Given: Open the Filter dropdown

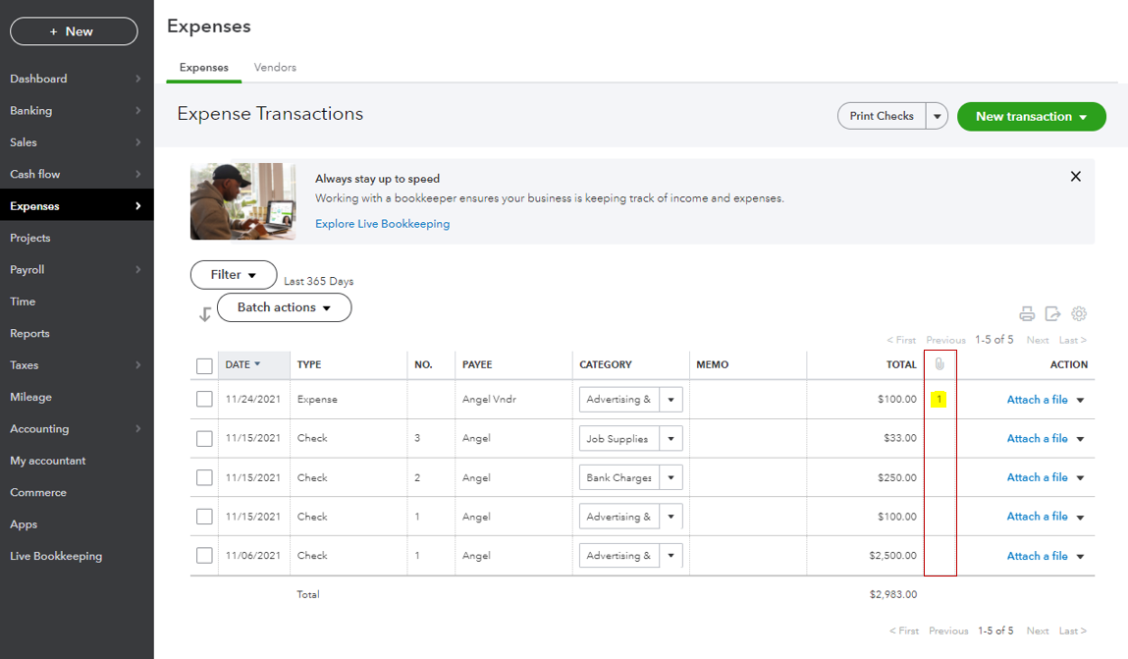Looking at the screenshot, I should (x=234, y=275).
